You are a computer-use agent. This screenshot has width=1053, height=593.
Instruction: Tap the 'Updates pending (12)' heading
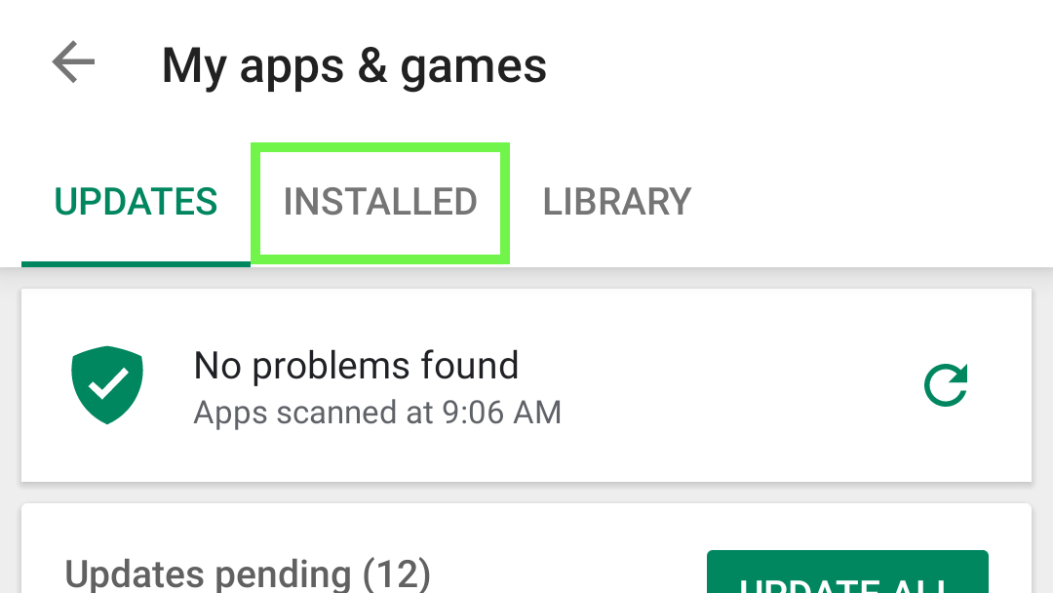248,574
